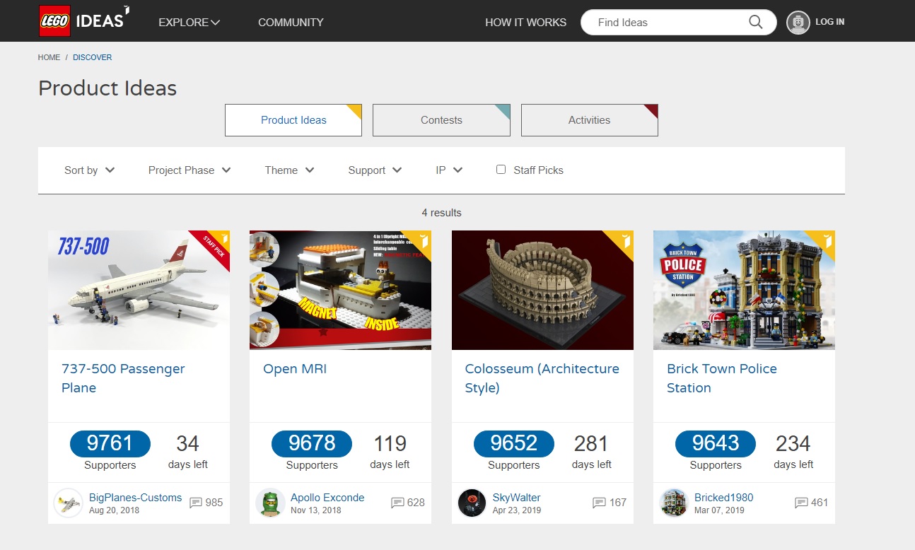The image size is (915, 550).
Task: Switch to the Contests tab
Action: click(441, 119)
